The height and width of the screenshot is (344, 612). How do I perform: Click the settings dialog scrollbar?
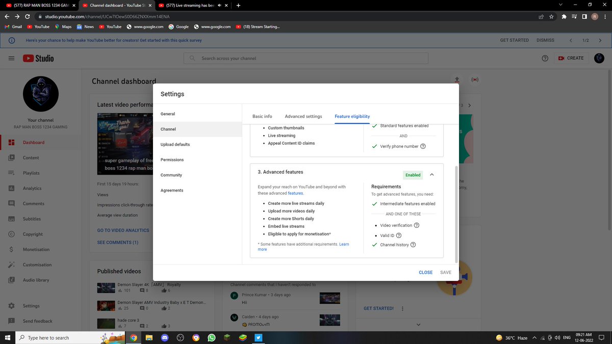point(456,214)
